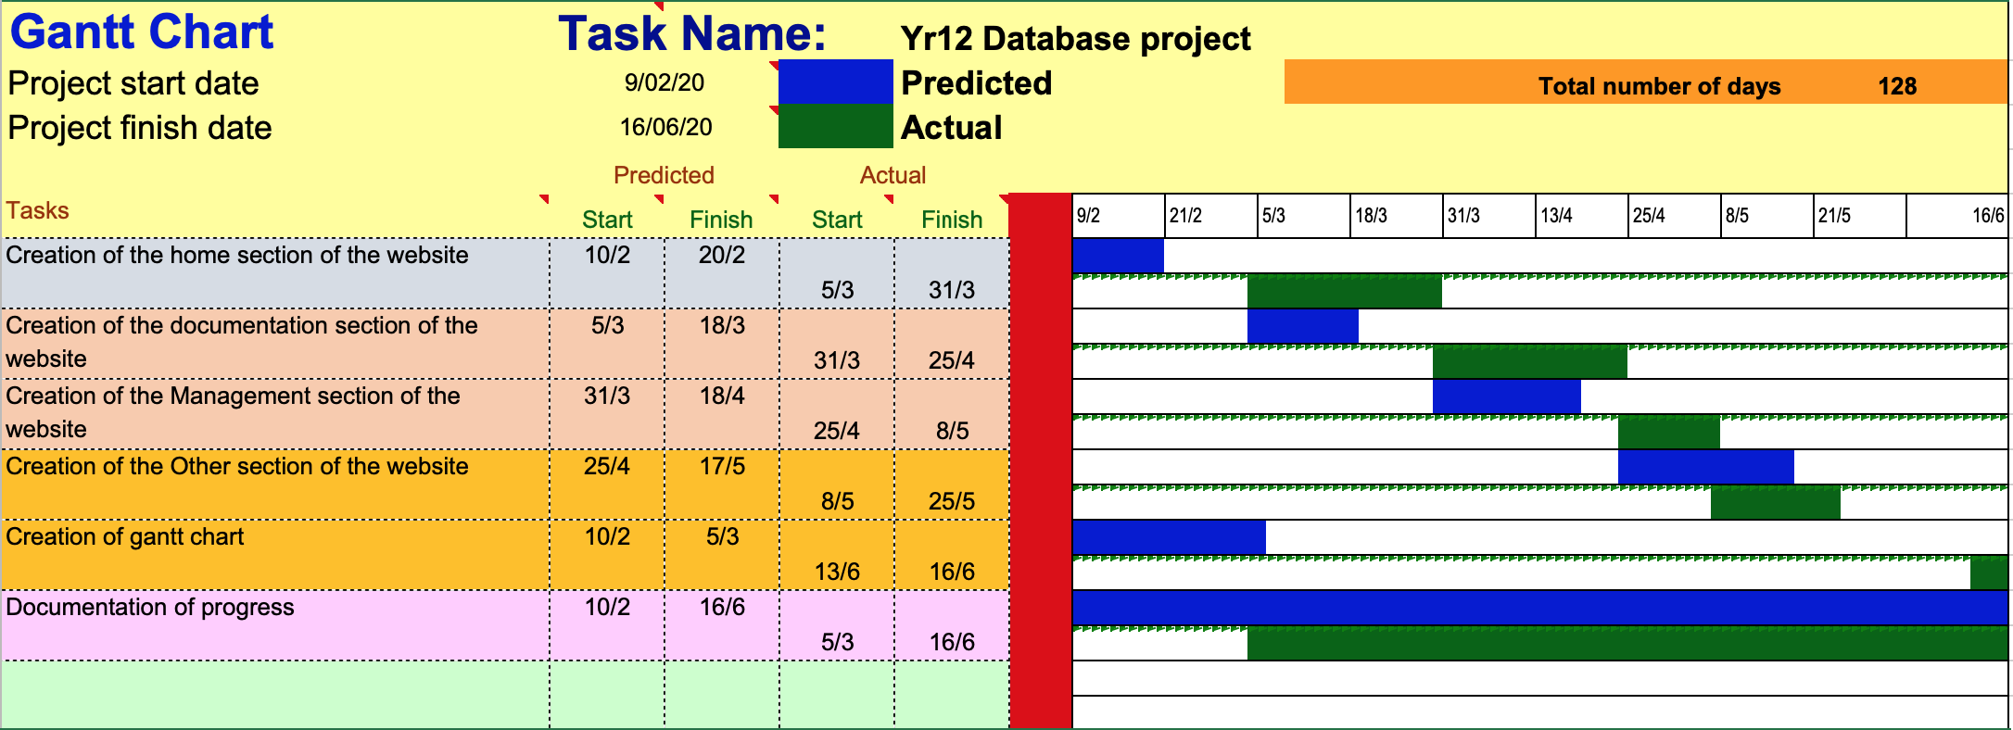This screenshot has height=730, width=2013.
Task: Select the 18/3 timeline date header
Action: [1397, 216]
